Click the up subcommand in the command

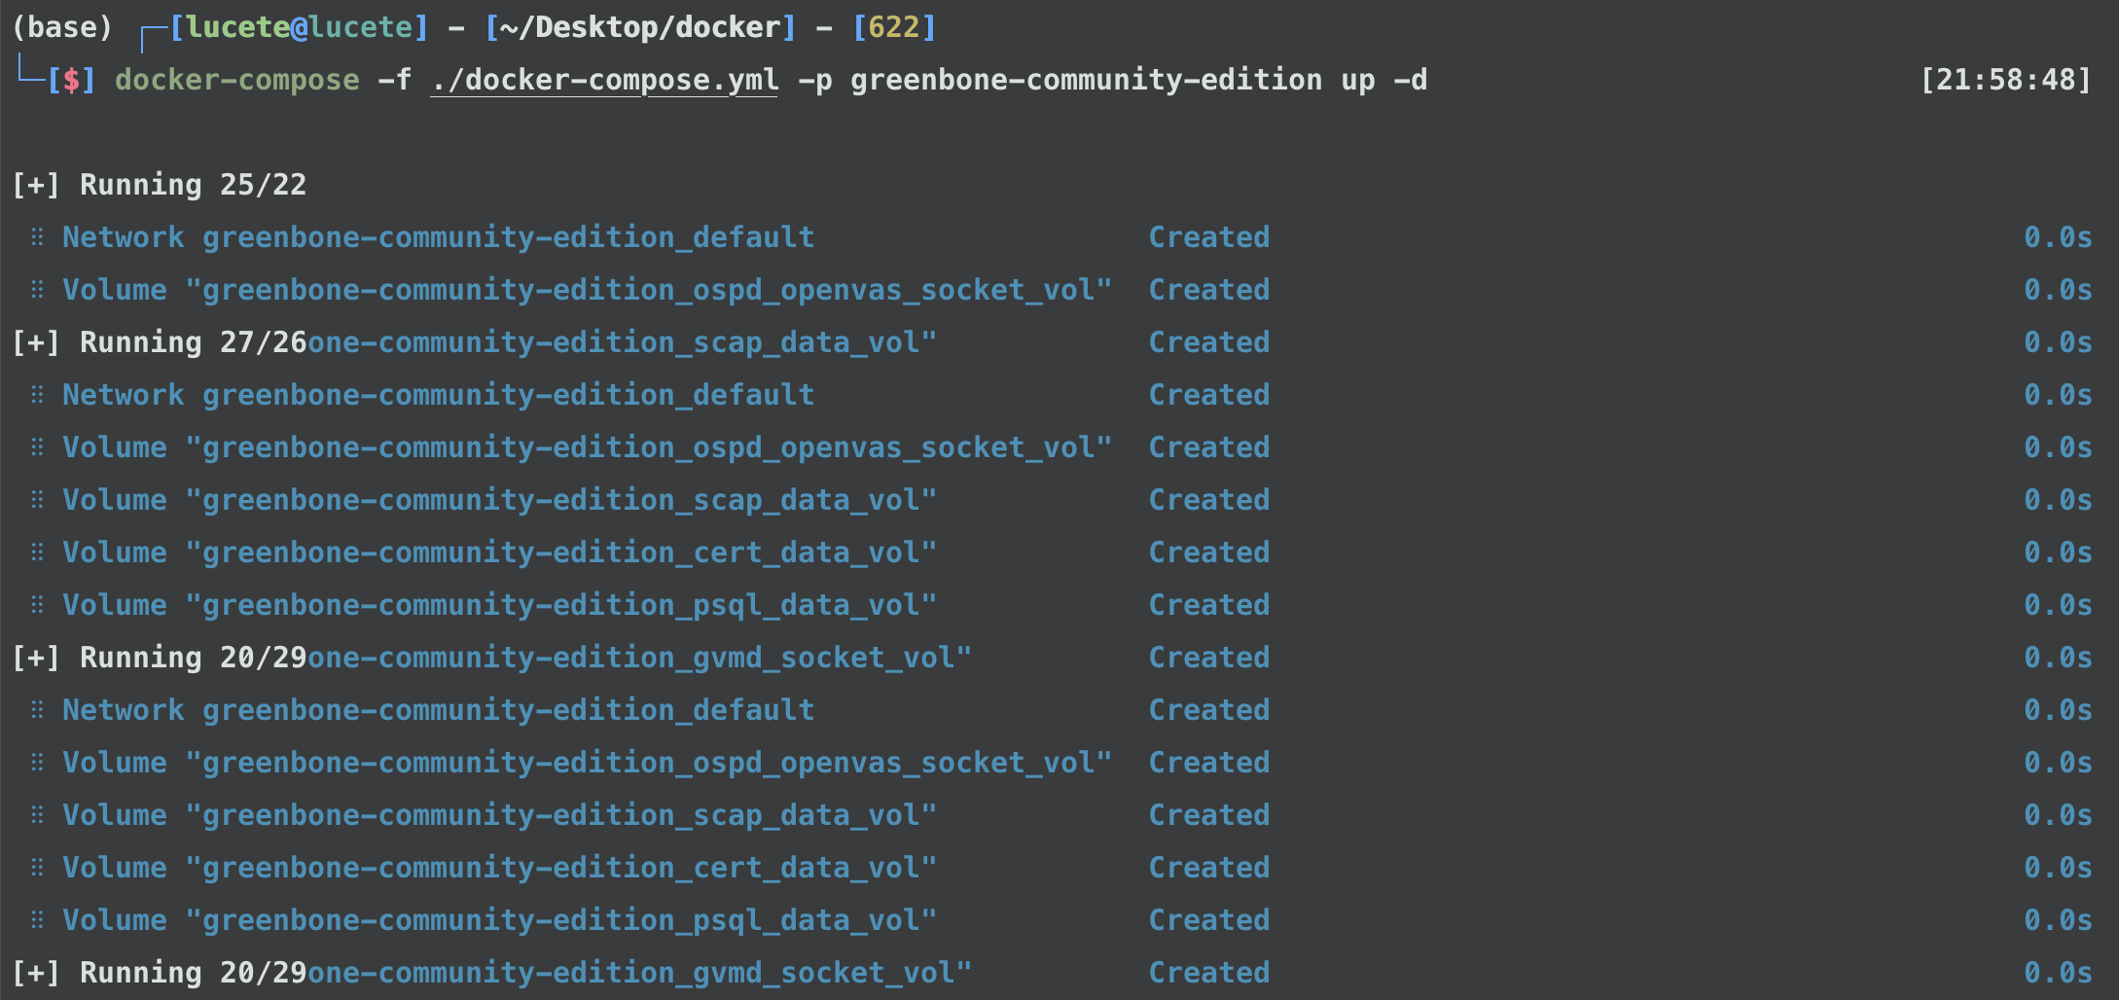point(1358,80)
